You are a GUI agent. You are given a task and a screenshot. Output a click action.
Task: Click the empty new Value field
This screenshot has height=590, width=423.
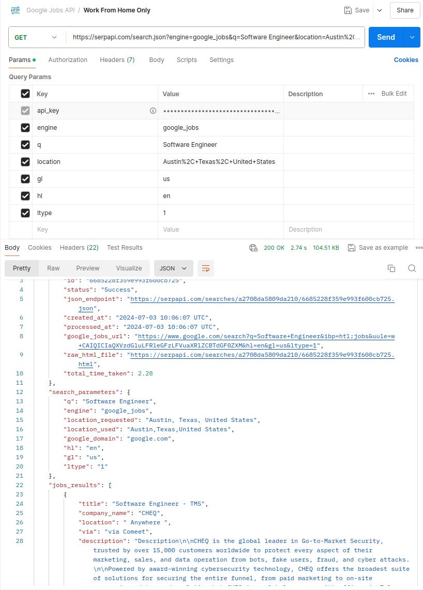(220, 230)
